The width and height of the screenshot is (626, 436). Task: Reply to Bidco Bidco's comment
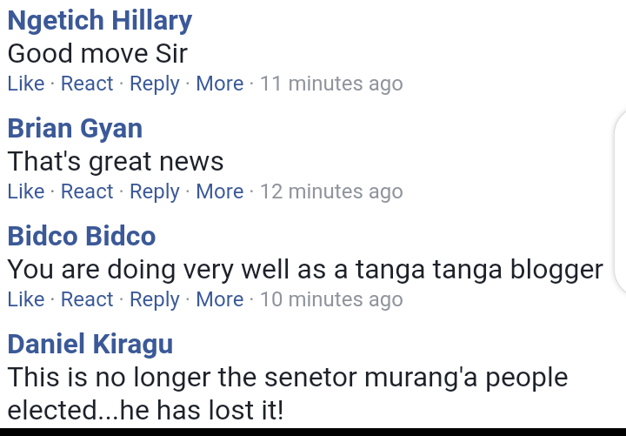tap(155, 300)
